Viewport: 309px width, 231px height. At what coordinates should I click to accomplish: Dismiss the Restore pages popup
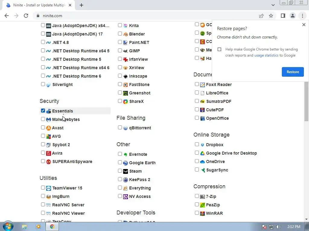304,25
